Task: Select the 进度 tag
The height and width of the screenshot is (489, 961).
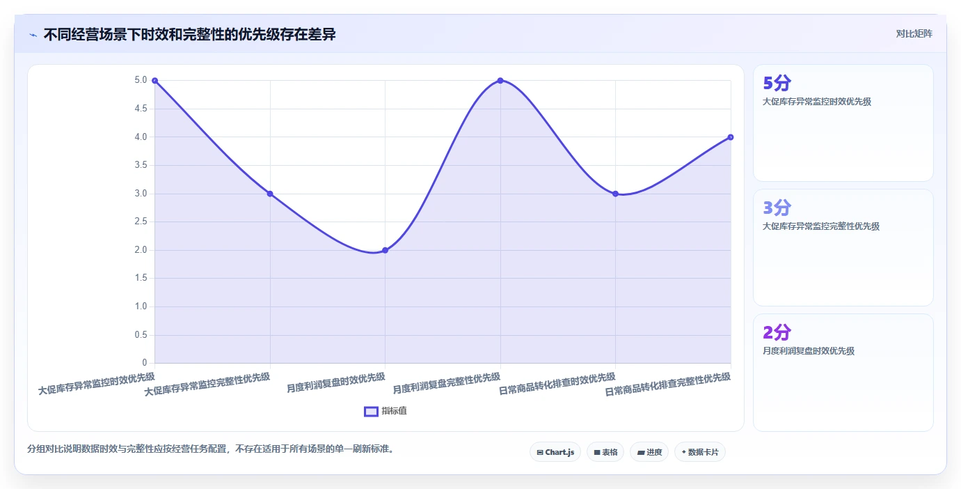Action: [649, 452]
